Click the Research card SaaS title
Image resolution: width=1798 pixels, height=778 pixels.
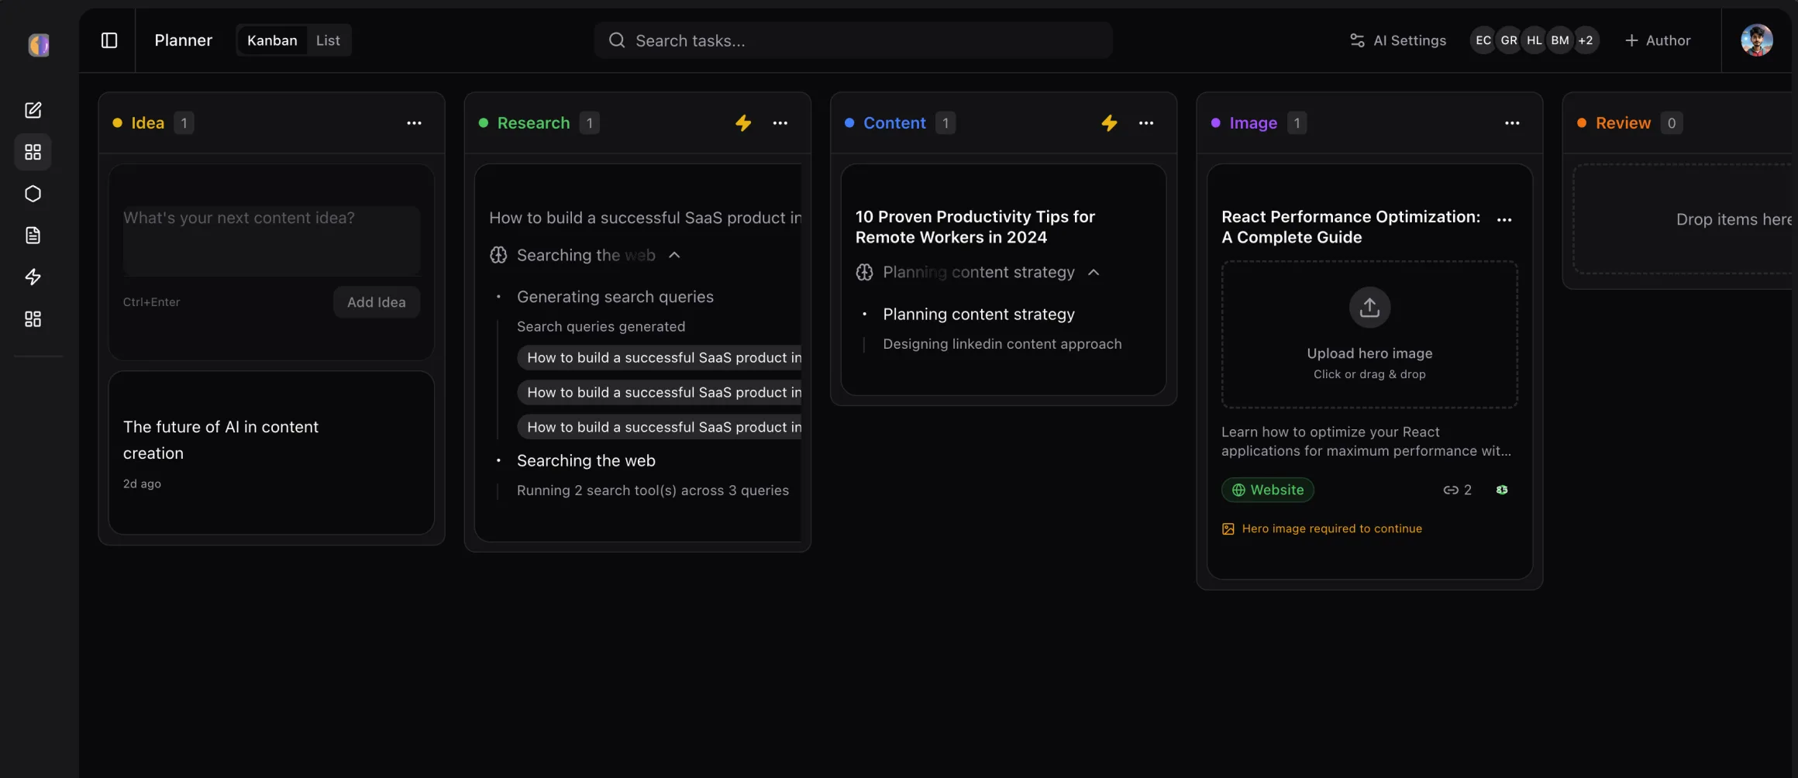[x=645, y=218]
